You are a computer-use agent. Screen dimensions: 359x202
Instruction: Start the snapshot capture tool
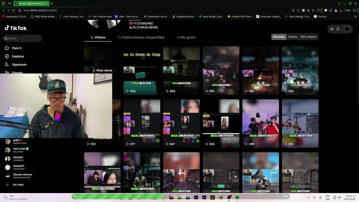(x=298, y=10)
